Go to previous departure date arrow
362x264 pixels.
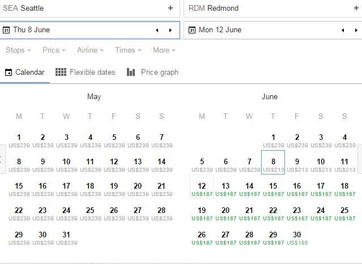click(x=157, y=30)
